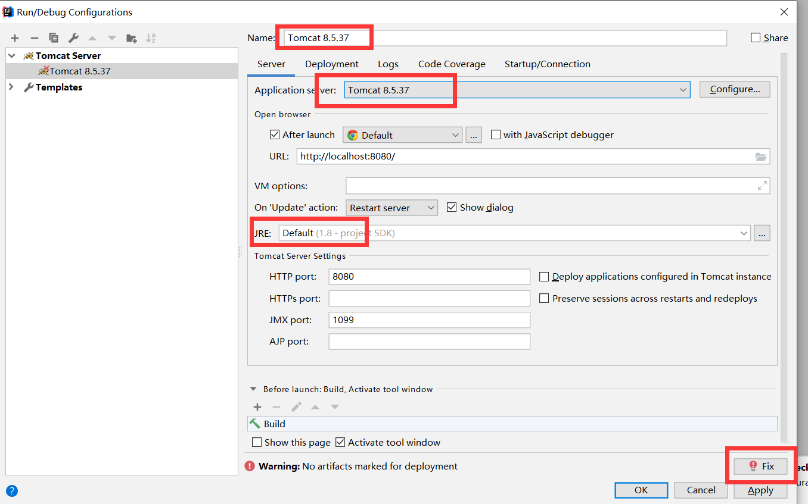
Task: Open the Restart server update action dropdown
Action: coord(391,208)
